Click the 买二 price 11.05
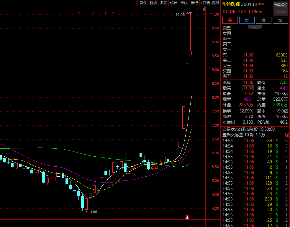290x227 pixels. (248, 60)
